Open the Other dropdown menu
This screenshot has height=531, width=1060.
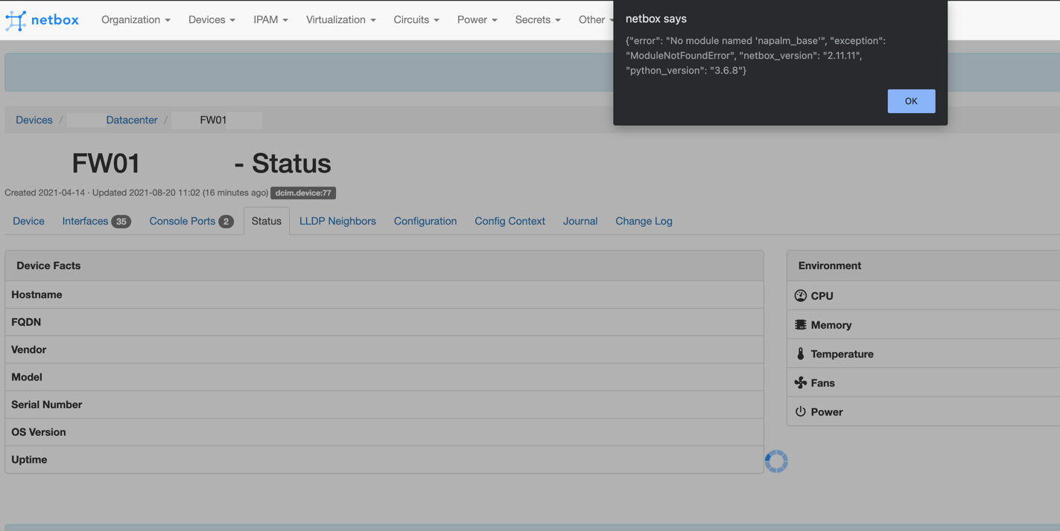tap(595, 20)
